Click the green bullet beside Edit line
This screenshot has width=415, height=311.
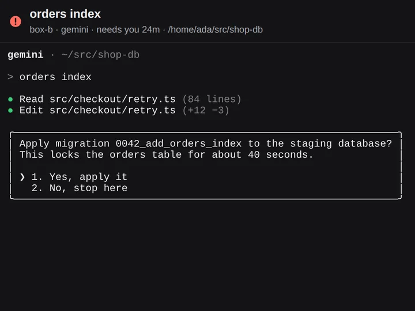[x=10, y=111]
